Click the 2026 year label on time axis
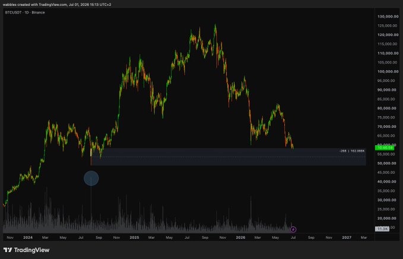403x259 pixels. pos(240,238)
